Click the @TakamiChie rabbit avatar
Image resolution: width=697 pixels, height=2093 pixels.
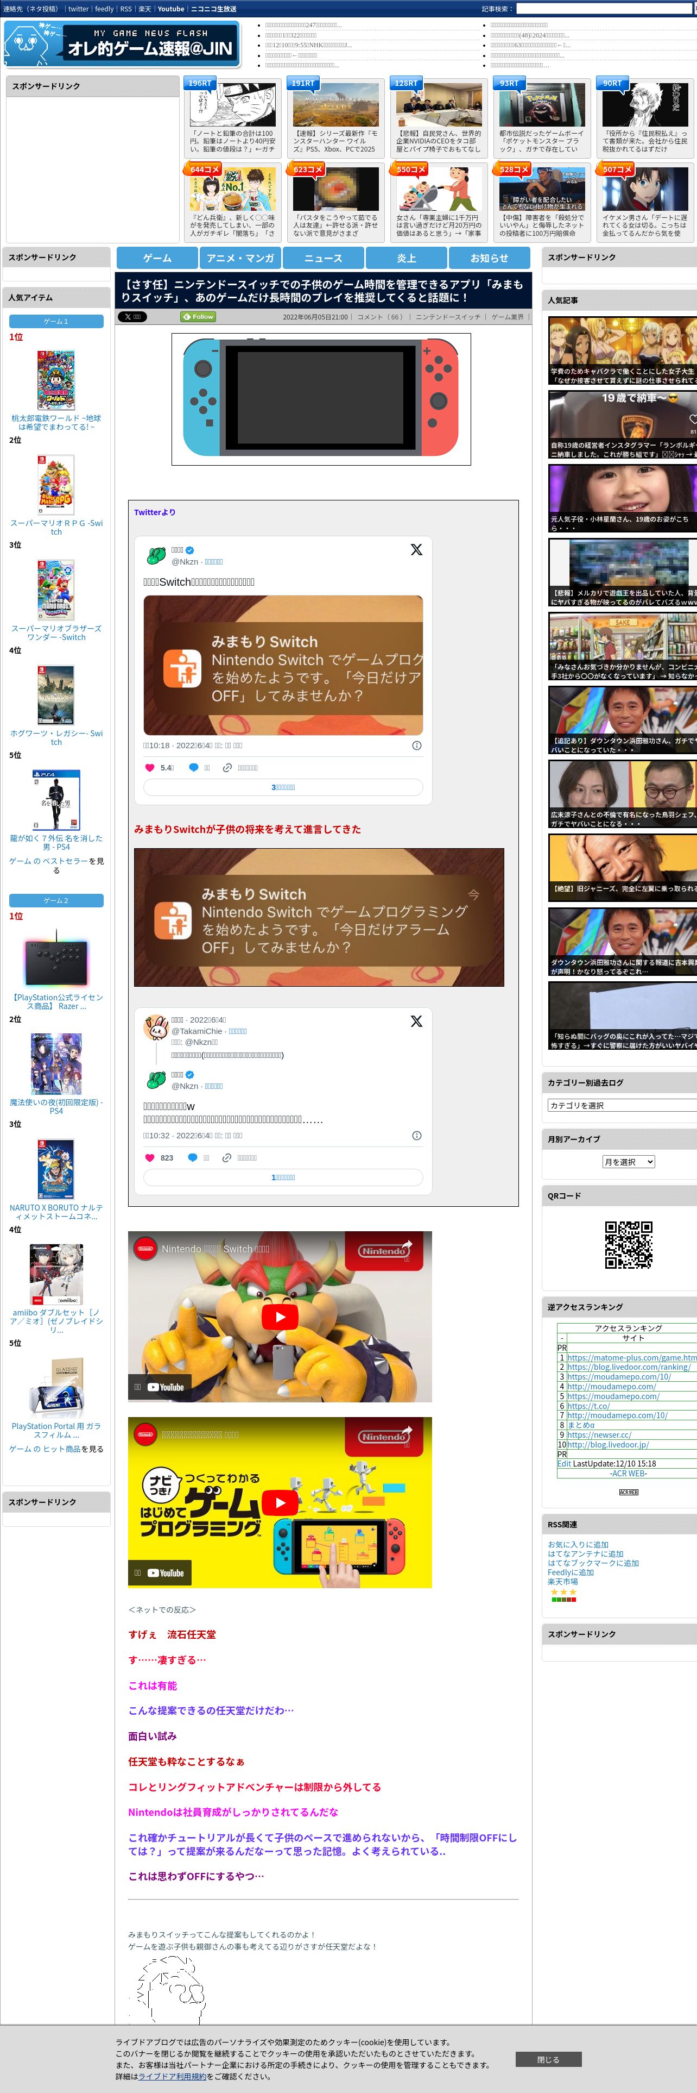click(156, 1027)
